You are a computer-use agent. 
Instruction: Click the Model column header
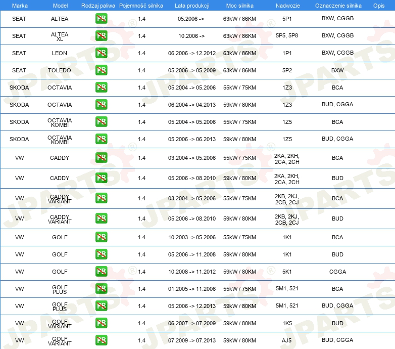60,6
